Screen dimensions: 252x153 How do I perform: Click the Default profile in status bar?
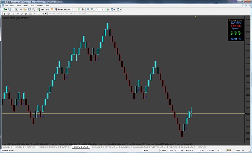[x=146, y=151]
